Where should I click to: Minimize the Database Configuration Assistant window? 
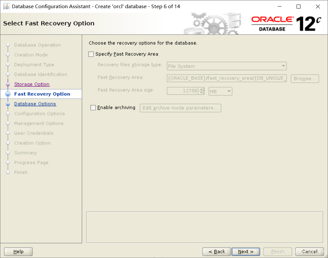point(280,7)
